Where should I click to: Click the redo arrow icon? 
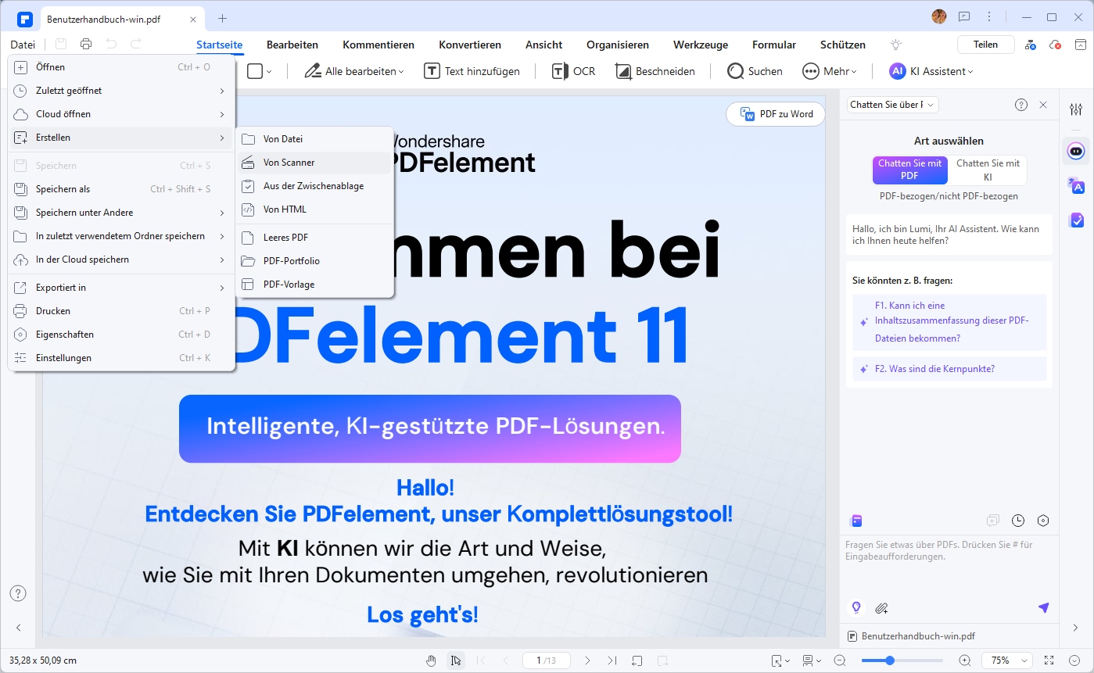136,45
